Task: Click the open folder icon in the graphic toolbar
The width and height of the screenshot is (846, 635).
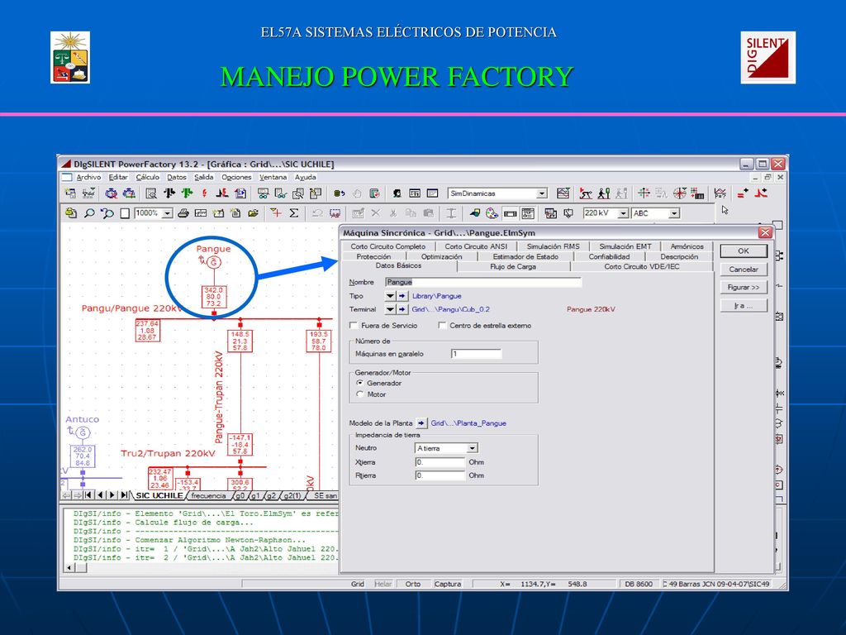Action: [253, 213]
